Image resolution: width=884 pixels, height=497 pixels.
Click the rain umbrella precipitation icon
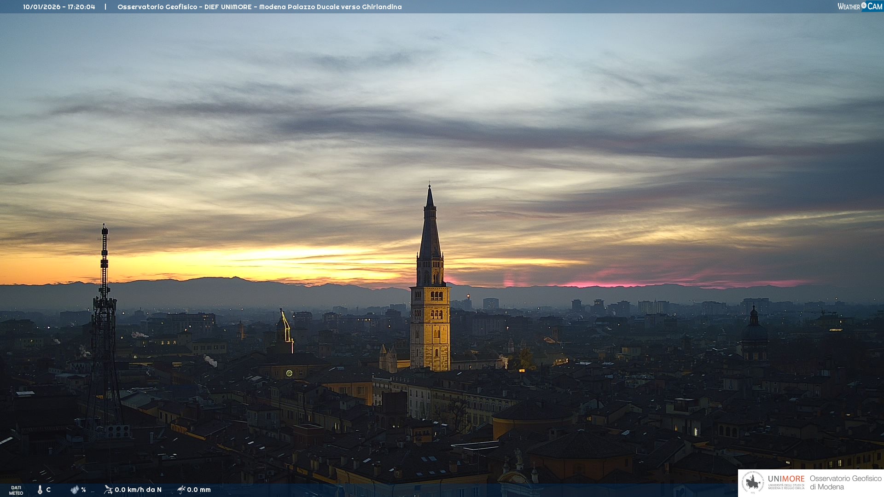point(181,490)
